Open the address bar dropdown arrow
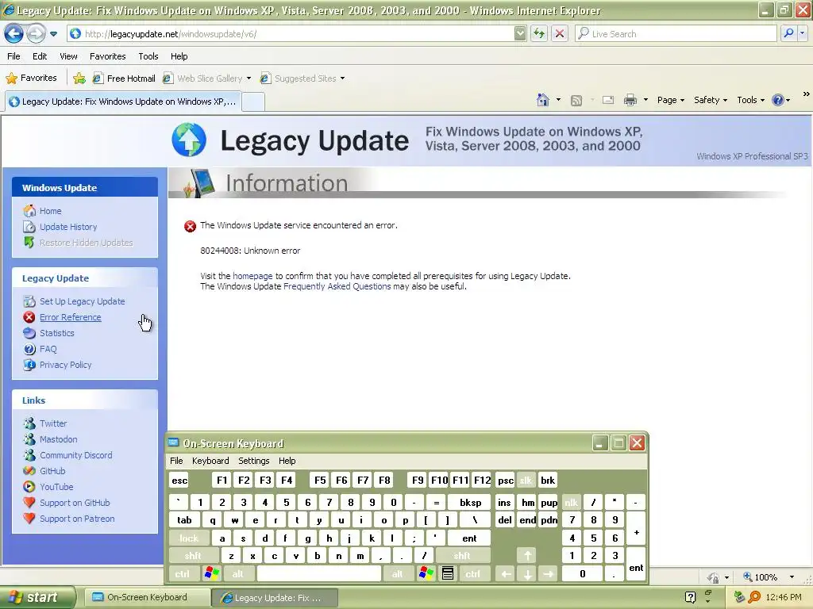The image size is (813, 609). pyautogui.click(x=521, y=33)
